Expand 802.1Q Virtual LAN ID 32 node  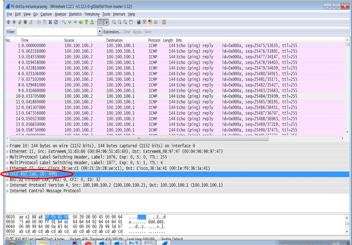(7, 180)
